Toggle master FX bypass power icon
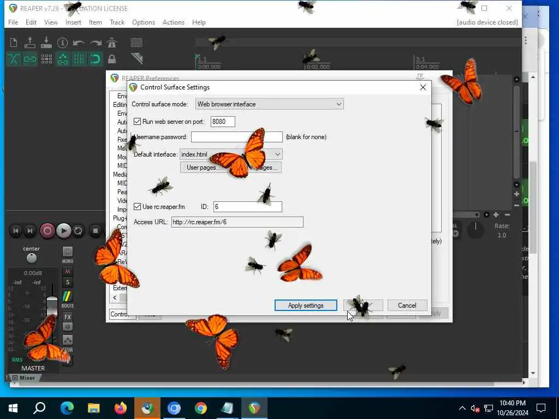This screenshot has height=419, width=559. pos(67,326)
